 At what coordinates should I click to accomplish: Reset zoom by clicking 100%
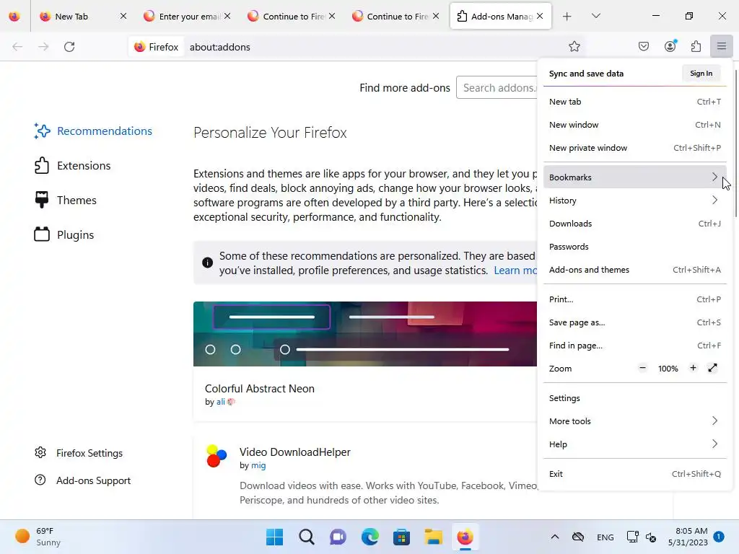[668, 369]
